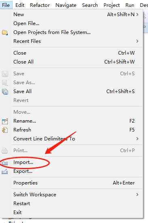Open the Project menu
148x223 pixels.
click(x=112, y=5)
